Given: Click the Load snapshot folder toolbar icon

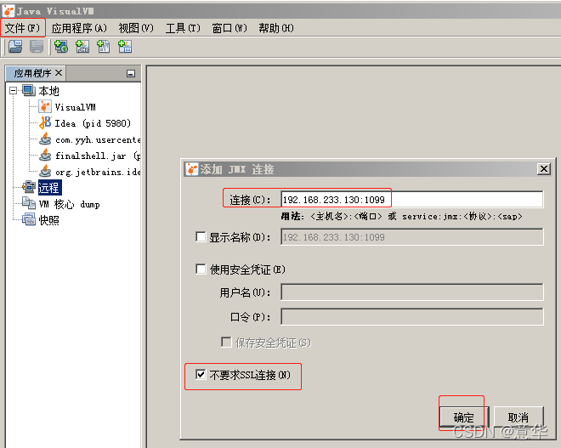Looking at the screenshot, I should click(15, 47).
